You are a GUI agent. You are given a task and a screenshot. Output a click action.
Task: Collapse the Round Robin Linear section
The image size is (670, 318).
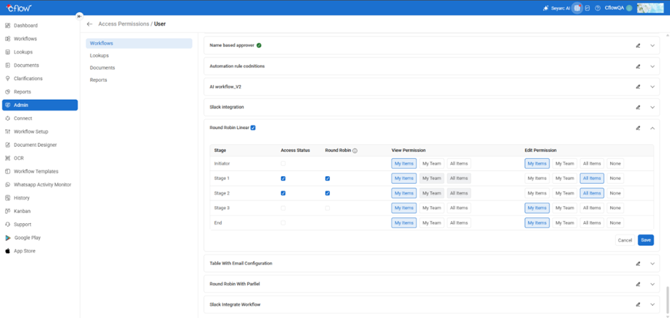click(x=652, y=128)
